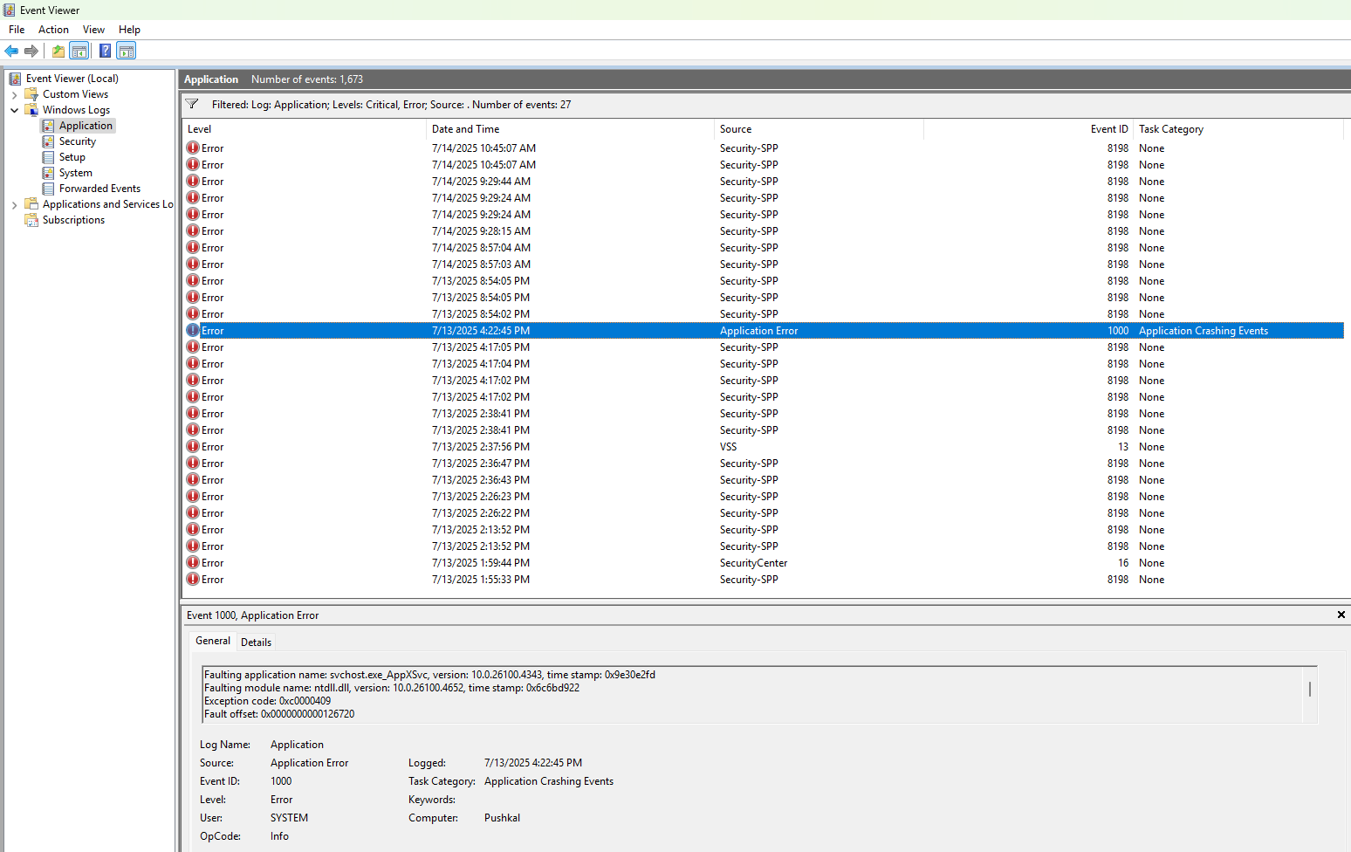
Task: Open Help via the question mark icon
Action: pyautogui.click(x=105, y=51)
